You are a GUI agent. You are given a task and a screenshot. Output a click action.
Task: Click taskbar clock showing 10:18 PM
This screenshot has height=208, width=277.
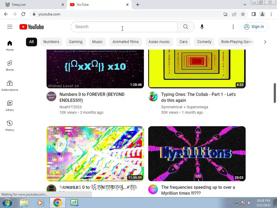[263, 203]
